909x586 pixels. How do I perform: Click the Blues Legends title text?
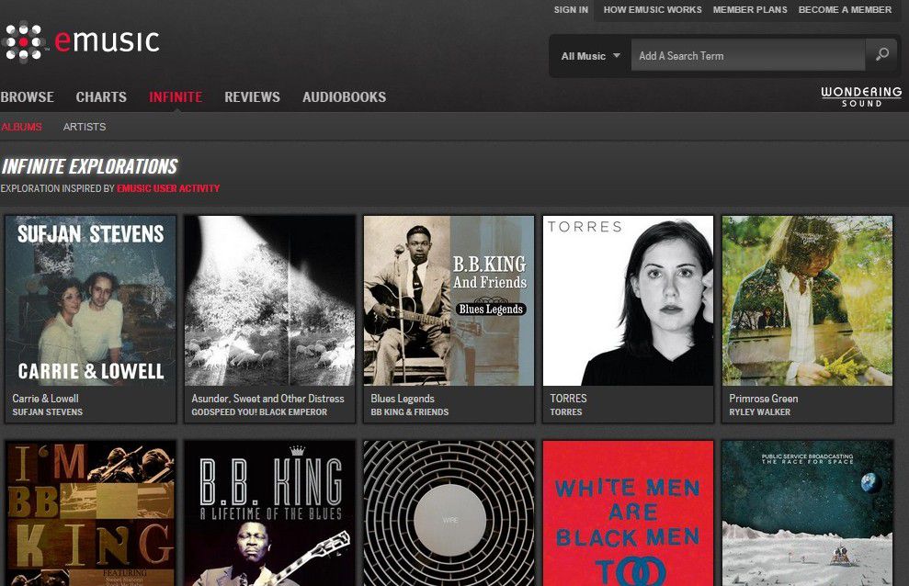403,399
